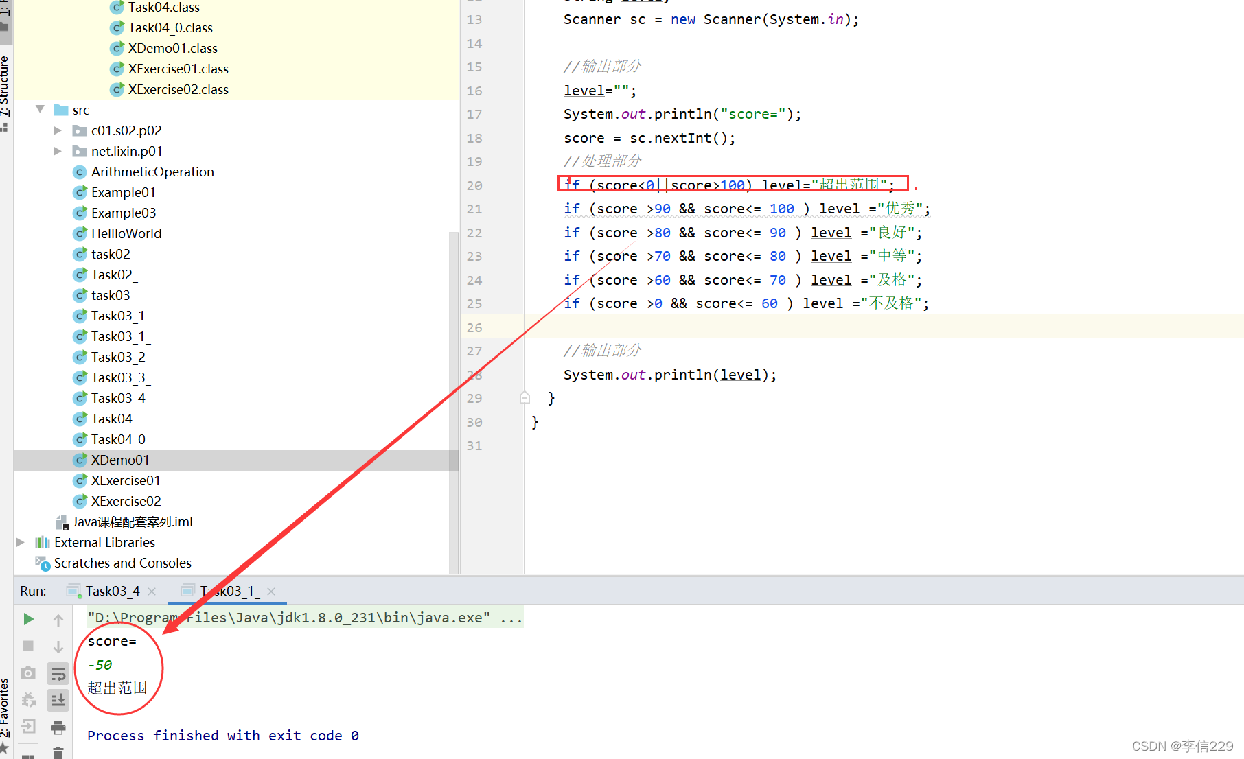1244x759 pixels.
Task: Toggle the Scroll to End button
Action: click(58, 700)
